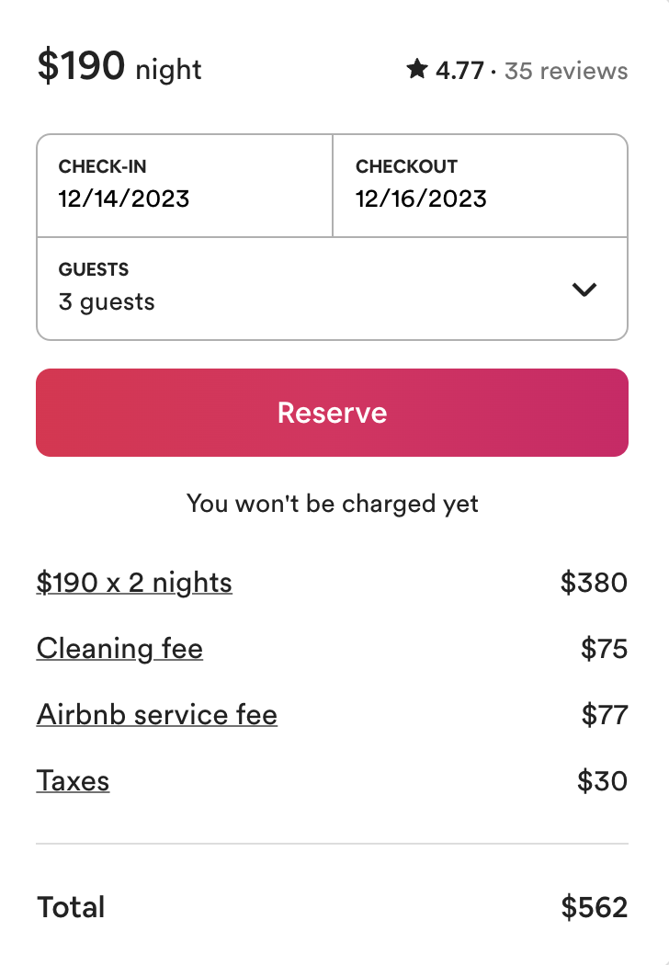Screen dimensions: 669x965
Task: Show the $190 x 2 nights breakdown
Action: coord(134,583)
